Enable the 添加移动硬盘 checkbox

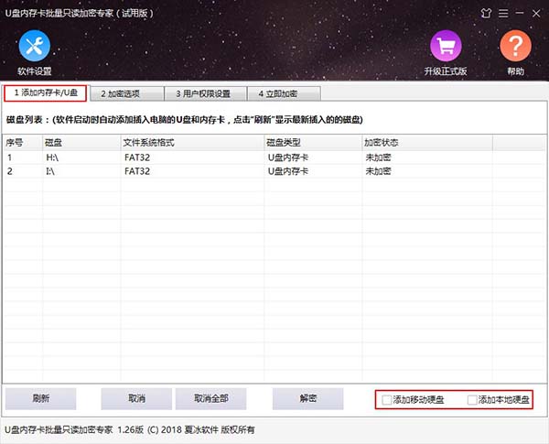388,400
